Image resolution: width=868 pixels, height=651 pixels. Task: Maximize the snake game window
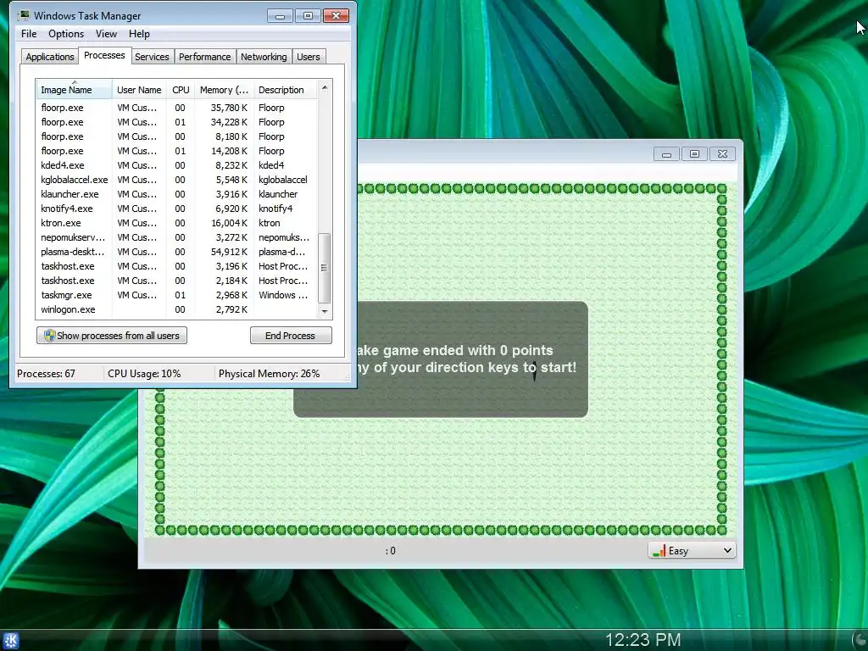(x=694, y=154)
